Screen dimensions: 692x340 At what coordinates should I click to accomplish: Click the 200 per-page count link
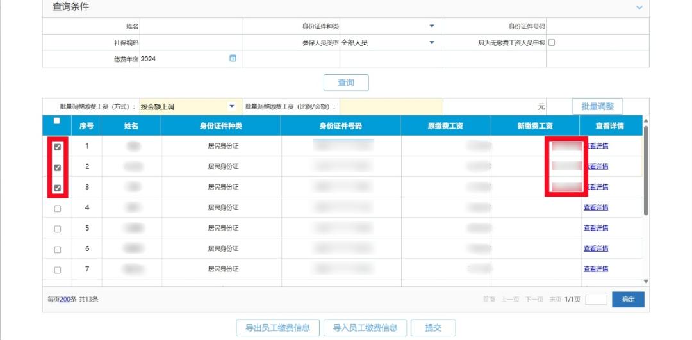click(64, 300)
